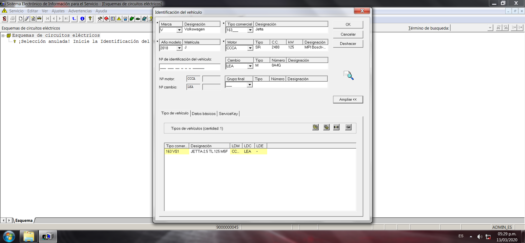This screenshot has width=525, height=243.
Task: Click the green box toolbar icon
Action: [x=132, y=19]
